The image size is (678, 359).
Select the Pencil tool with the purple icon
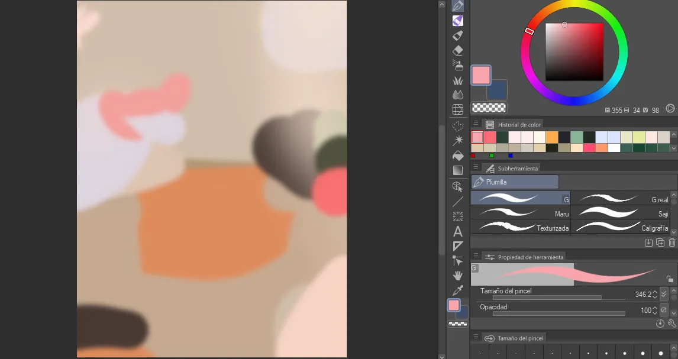click(457, 21)
